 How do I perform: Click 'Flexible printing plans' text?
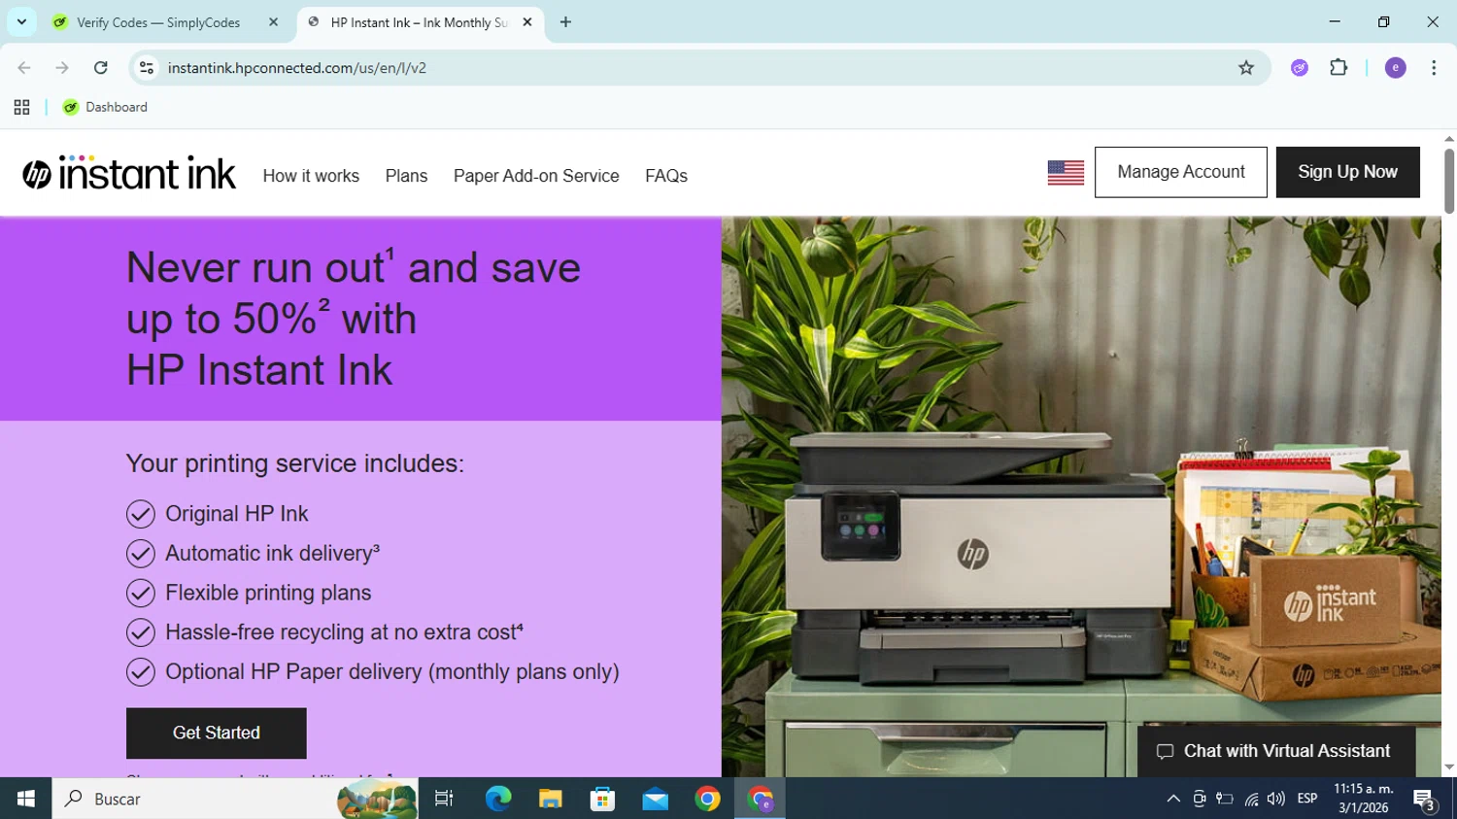(x=268, y=593)
